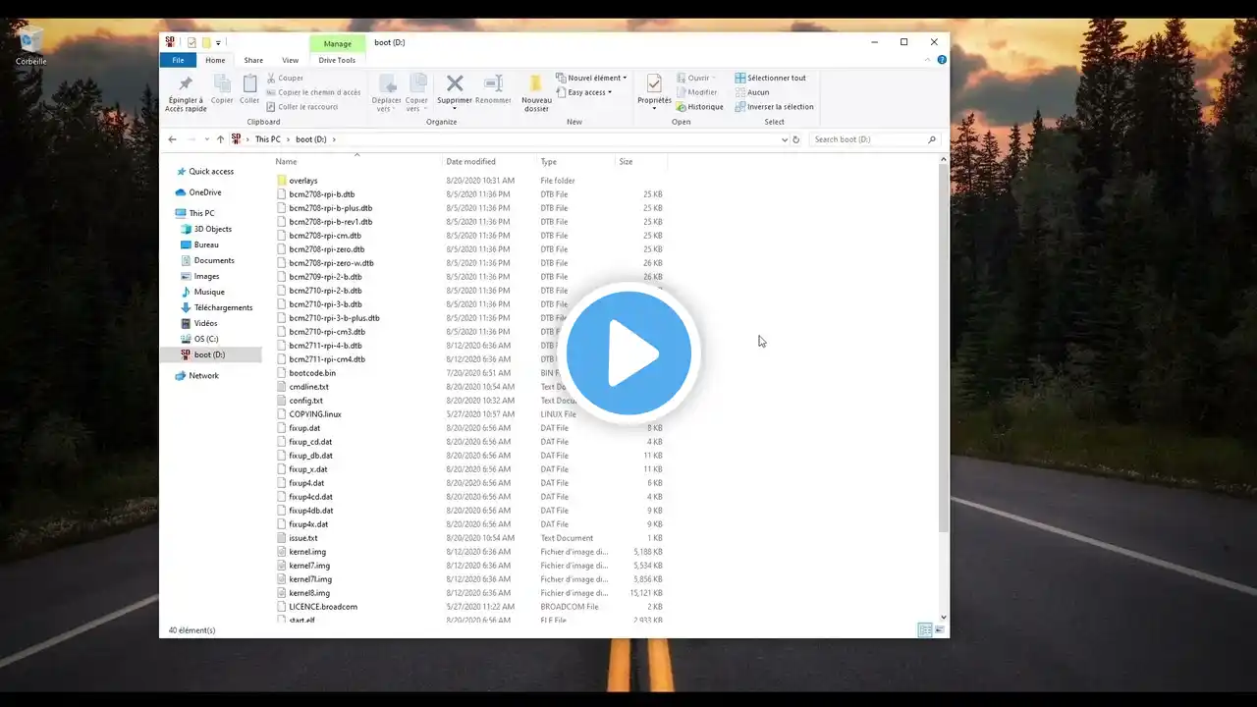The width and height of the screenshot is (1257, 707).
Task: Open Customize Quick Access Toolbar dropdown
Action: tap(218, 42)
